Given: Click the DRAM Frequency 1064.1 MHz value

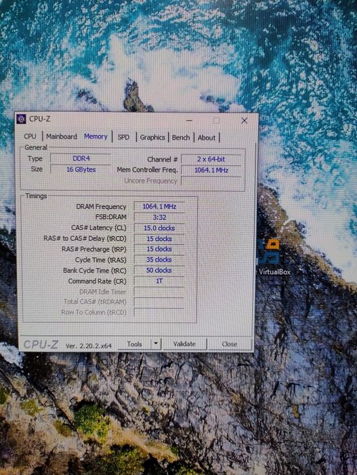Looking at the screenshot, I should (159, 206).
